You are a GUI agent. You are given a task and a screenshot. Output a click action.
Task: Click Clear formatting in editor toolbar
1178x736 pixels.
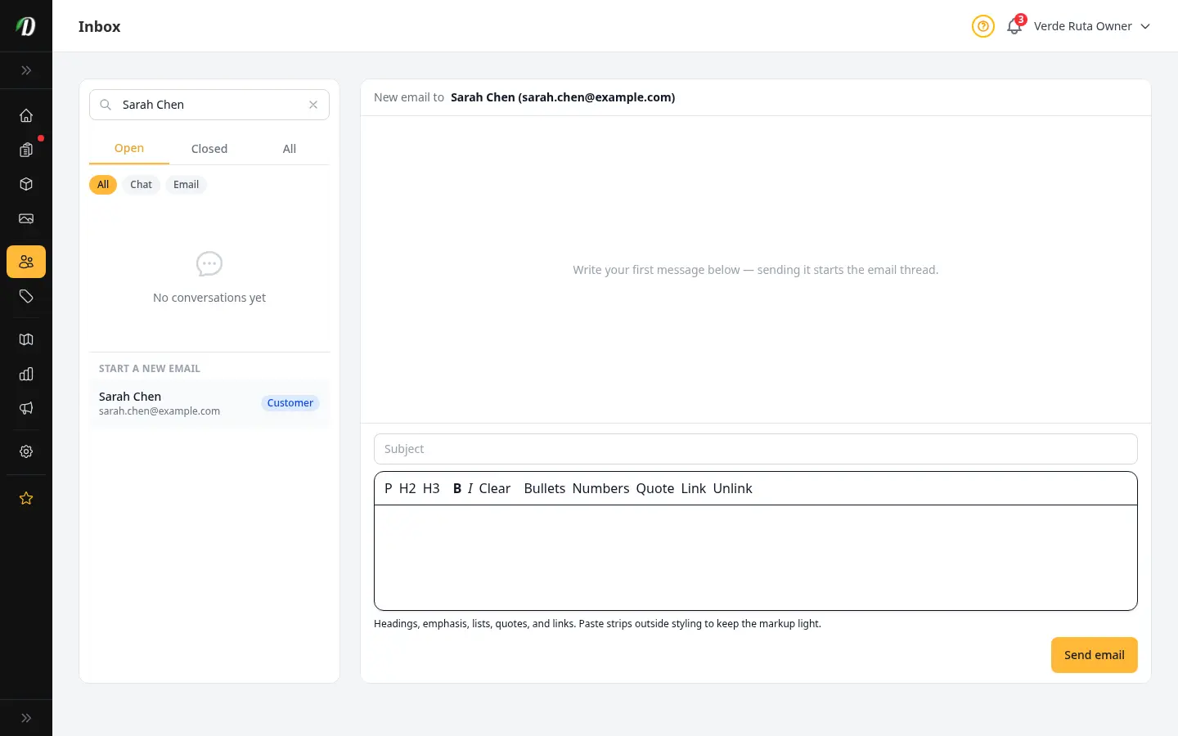(x=495, y=488)
